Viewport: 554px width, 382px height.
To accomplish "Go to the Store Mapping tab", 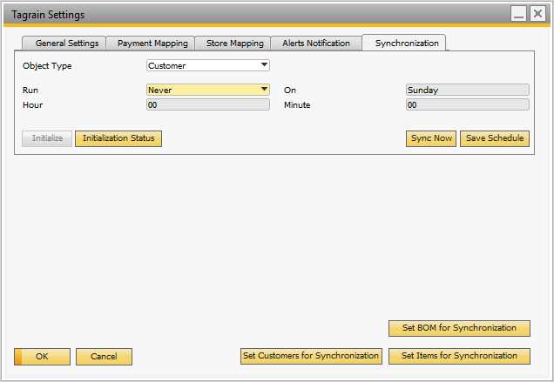I will click(233, 44).
